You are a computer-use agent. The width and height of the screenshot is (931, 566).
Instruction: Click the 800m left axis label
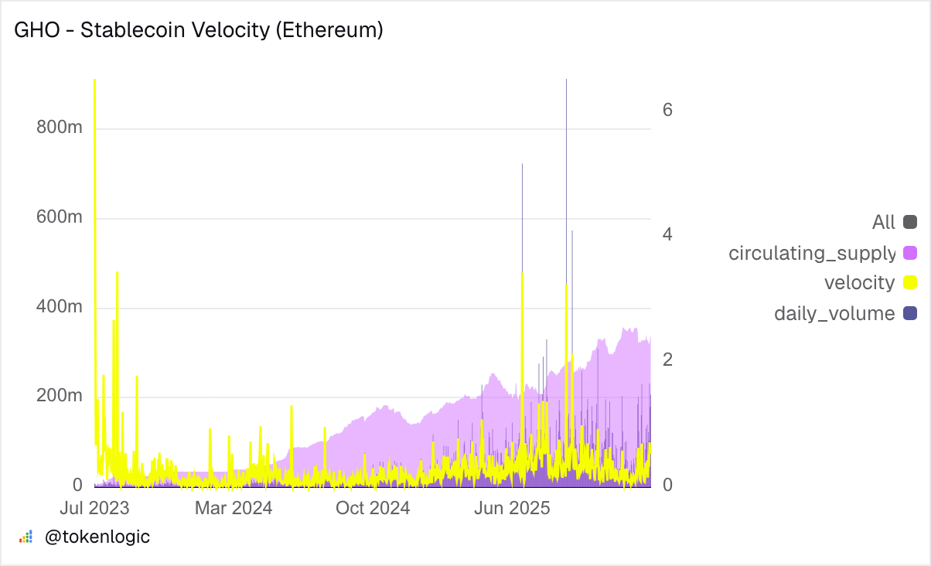pos(60,128)
